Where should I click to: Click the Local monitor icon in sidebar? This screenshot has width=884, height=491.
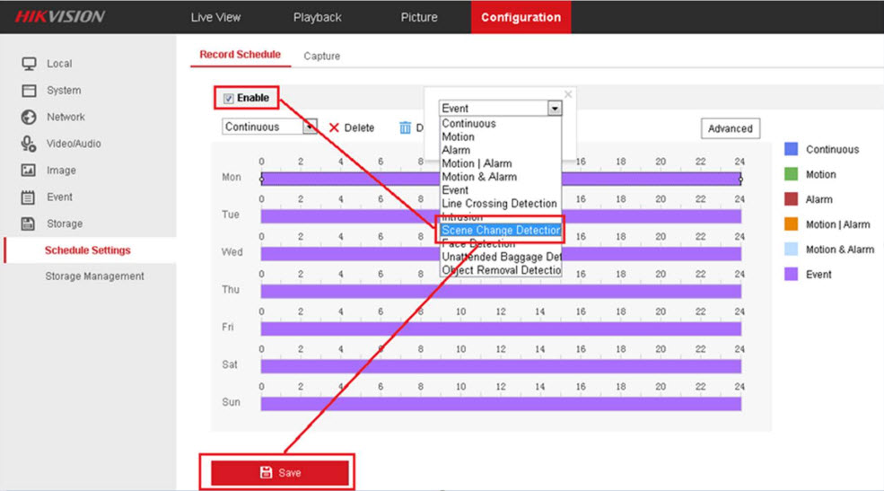(x=29, y=64)
